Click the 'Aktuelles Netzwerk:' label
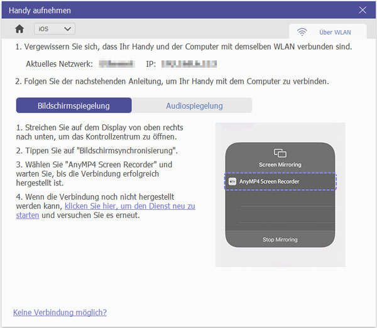The width and height of the screenshot is (377, 328). click(x=60, y=64)
